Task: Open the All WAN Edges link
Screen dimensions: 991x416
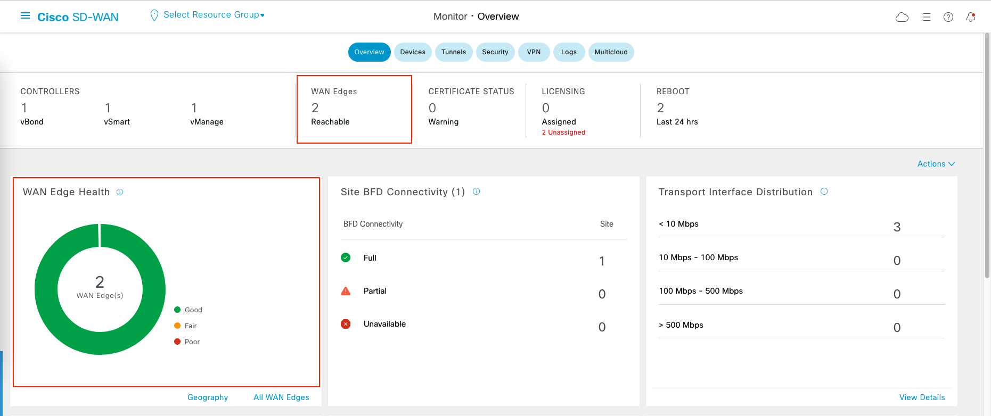Action: click(281, 397)
